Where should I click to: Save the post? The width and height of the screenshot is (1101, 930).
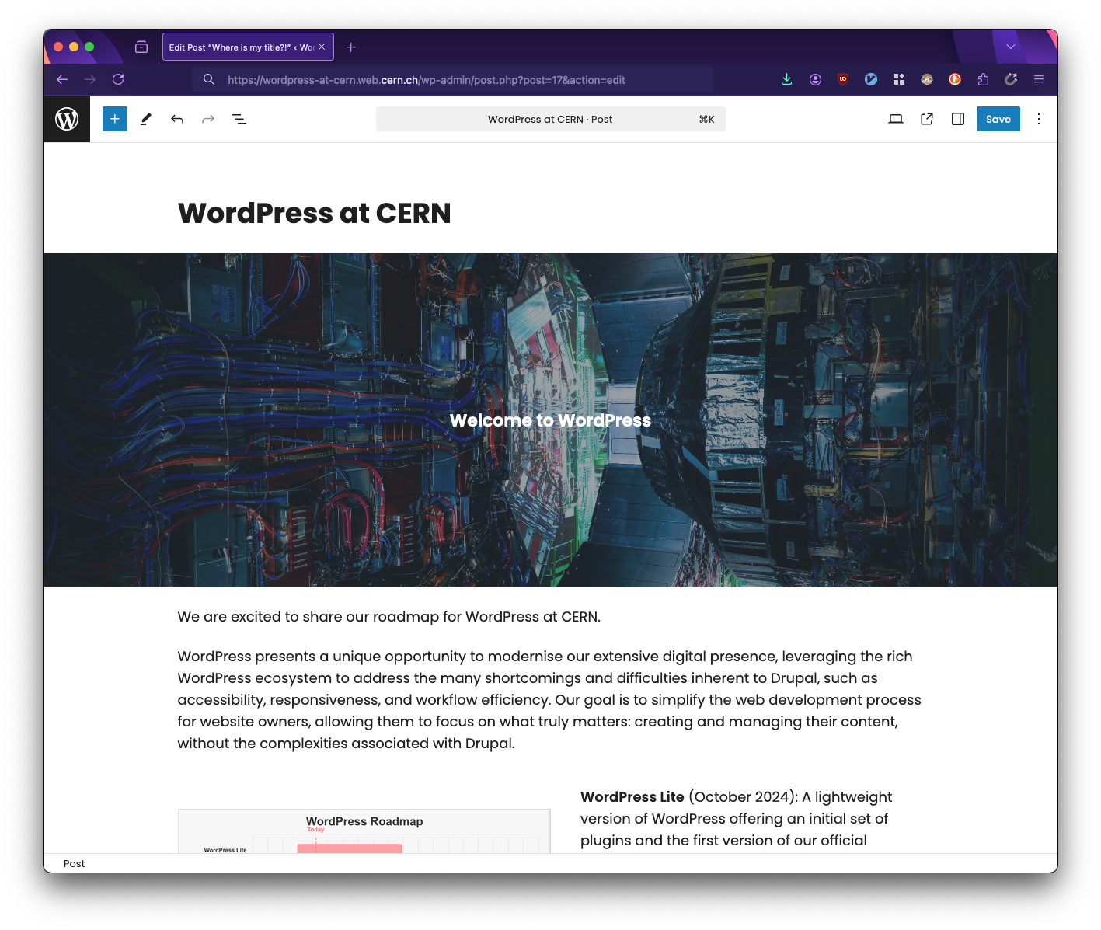pos(998,119)
